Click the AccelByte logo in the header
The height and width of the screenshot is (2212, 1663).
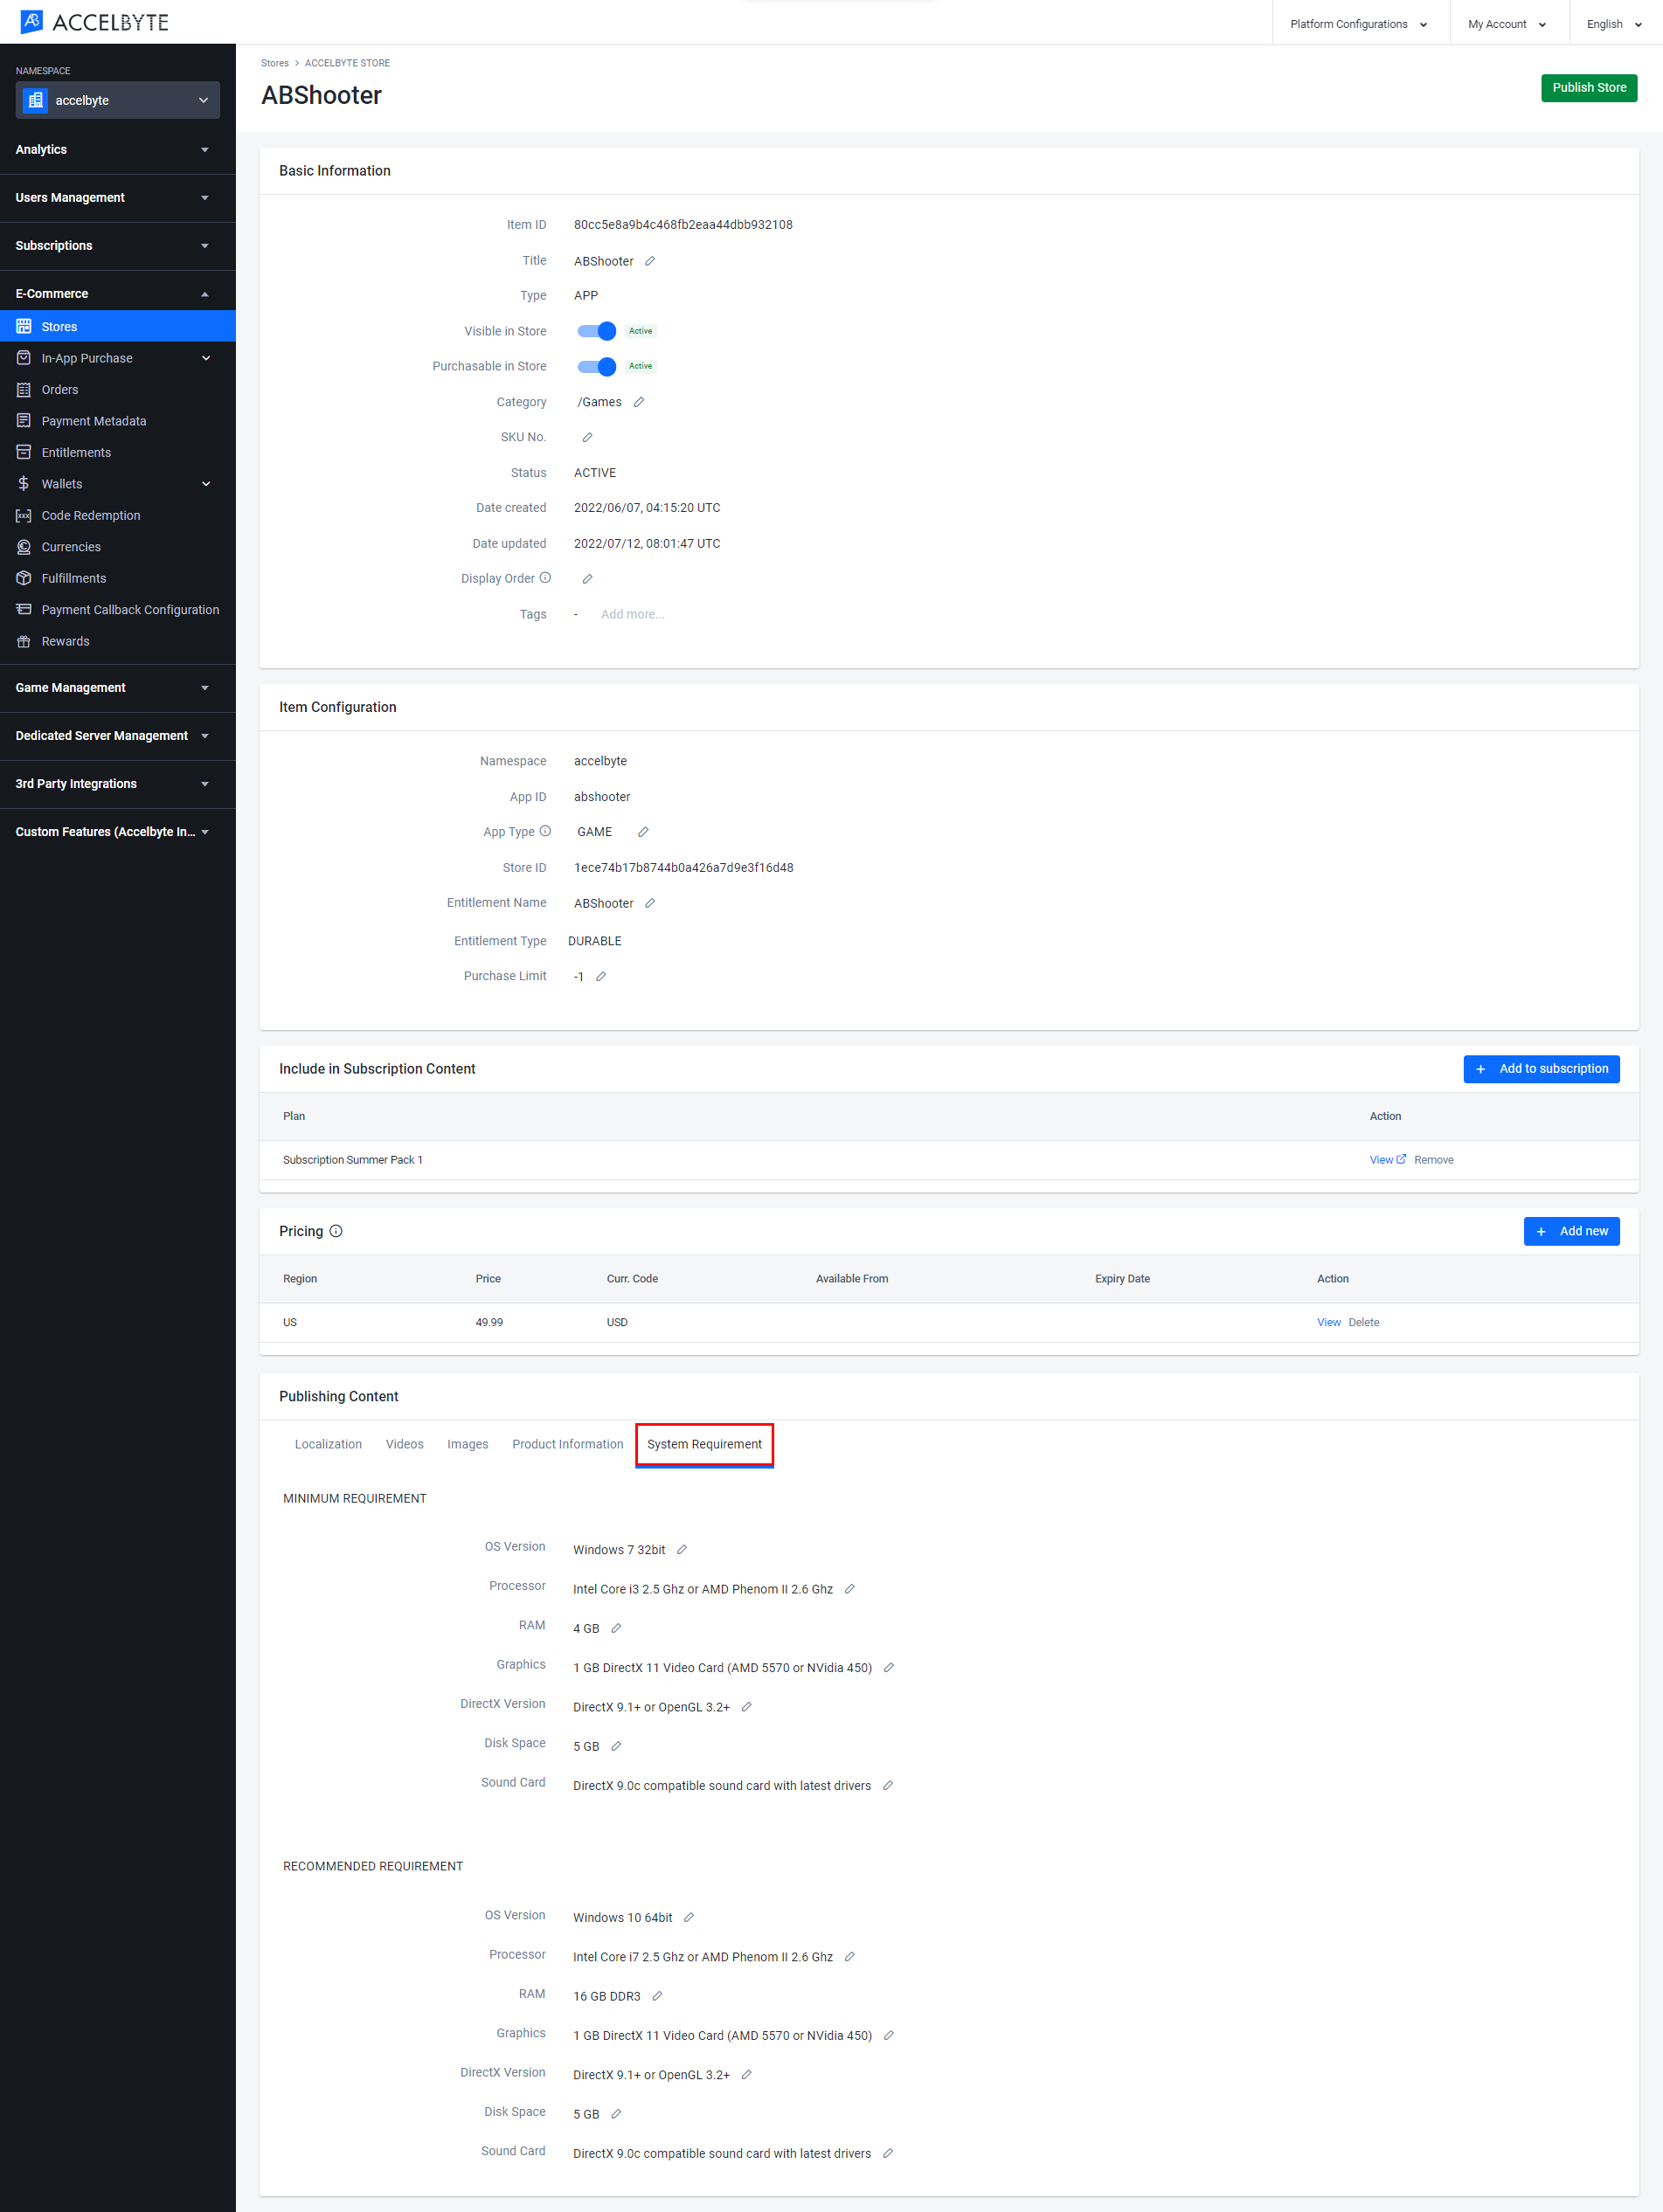pyautogui.click(x=95, y=22)
